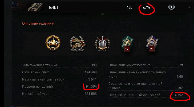This screenshot has height=107, width=194.
Task: Select the green ribbon medal with 17
Action: click(x=127, y=44)
